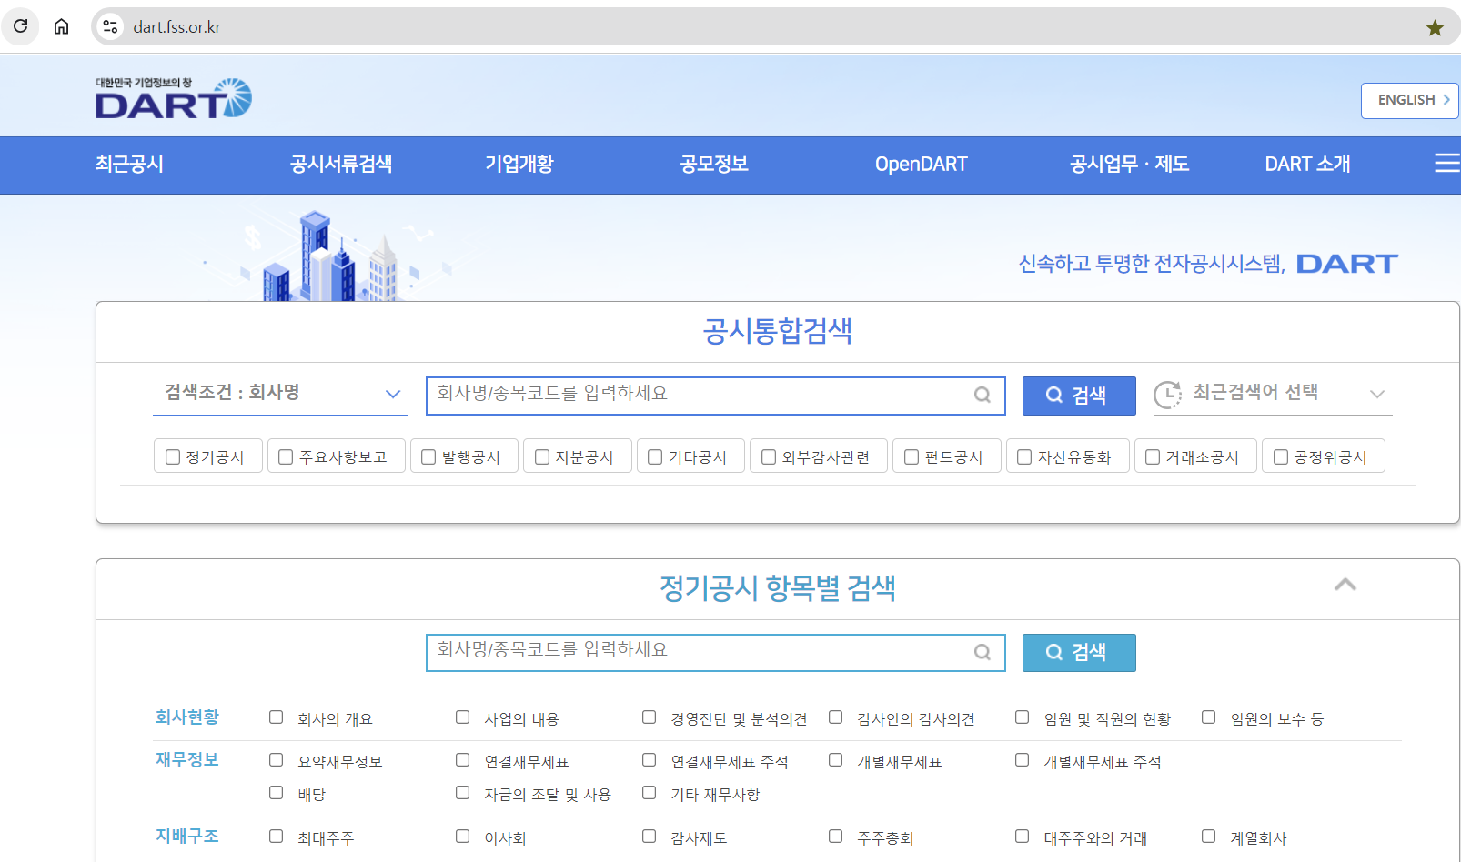Screen dimensions: 1461x862
Task: Tick the 외부감사관련 checkbox
Action: tap(769, 456)
